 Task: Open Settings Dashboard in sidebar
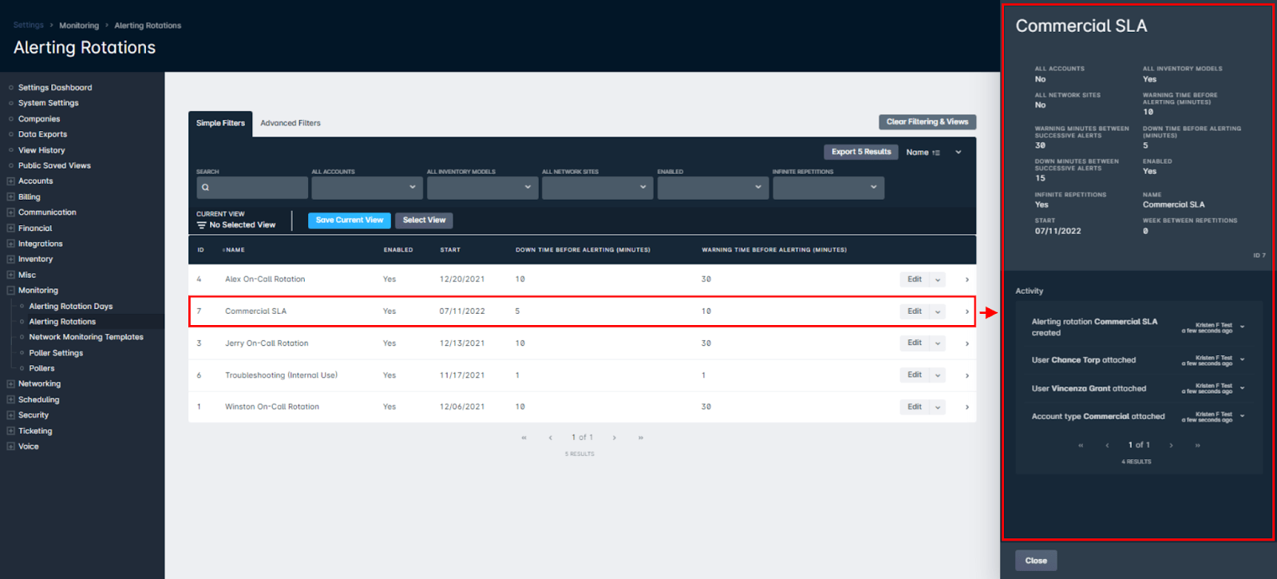click(x=55, y=88)
